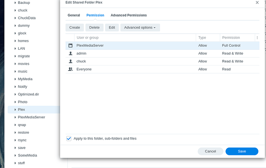The height and width of the screenshot is (168, 266).
Task: Click the Everyone group icon
Action: tap(71, 69)
